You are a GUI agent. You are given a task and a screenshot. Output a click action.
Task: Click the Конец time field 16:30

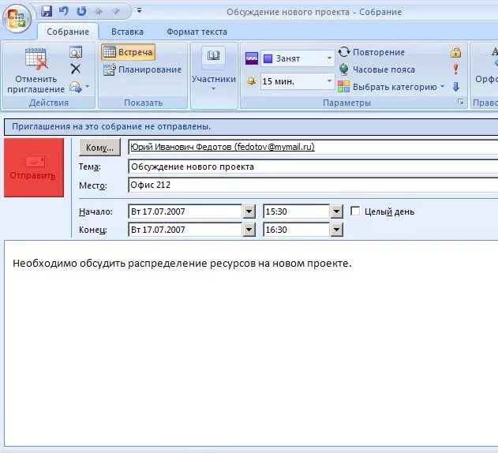coord(296,230)
